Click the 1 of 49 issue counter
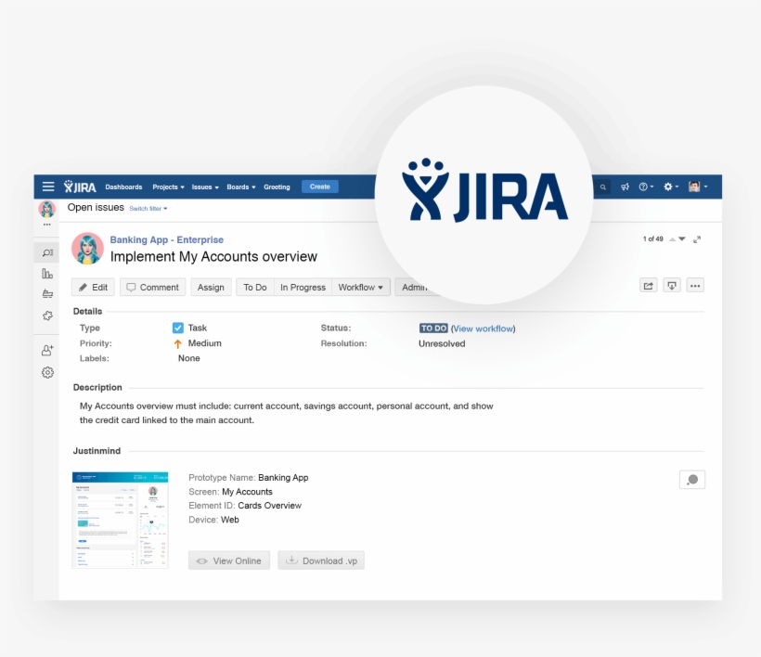 pyautogui.click(x=652, y=238)
